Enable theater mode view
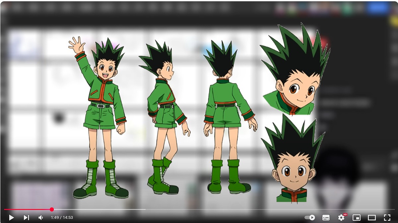 (372, 218)
